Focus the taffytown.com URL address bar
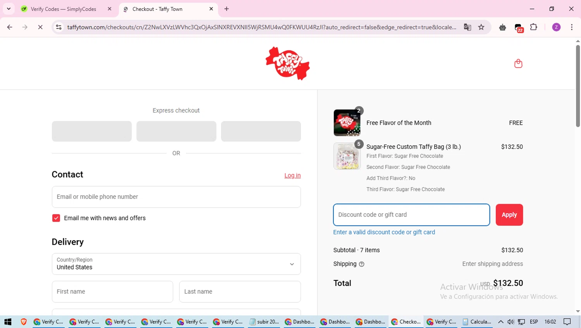 (x=261, y=27)
